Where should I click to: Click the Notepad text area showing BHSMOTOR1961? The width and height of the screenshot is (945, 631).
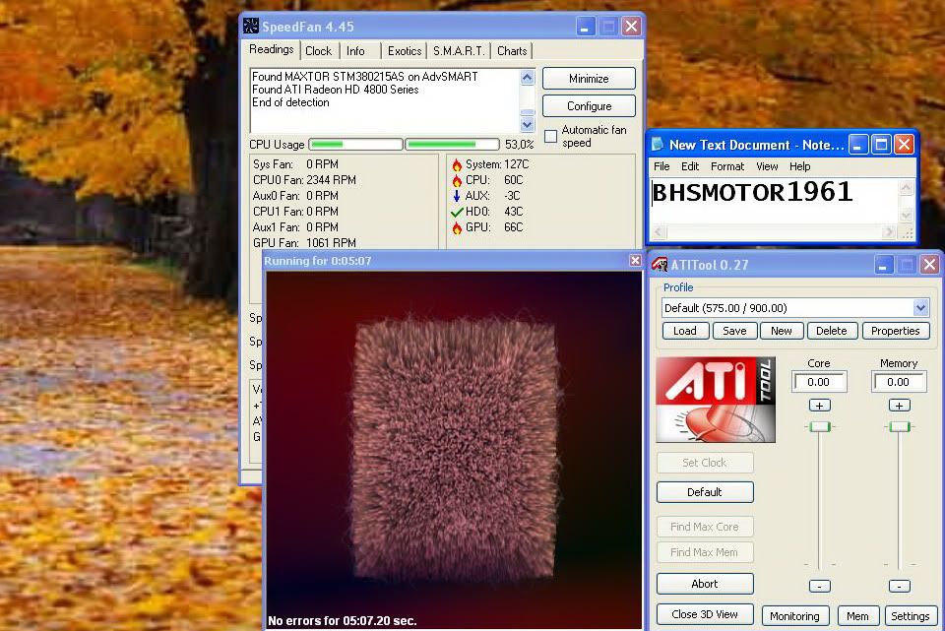(x=774, y=201)
